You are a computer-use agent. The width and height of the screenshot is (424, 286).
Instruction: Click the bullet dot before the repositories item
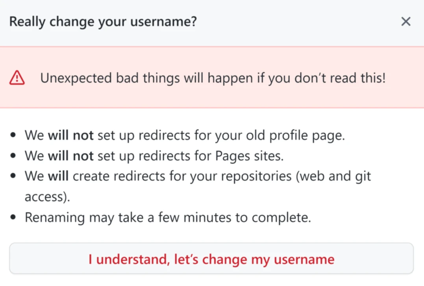click(x=14, y=176)
